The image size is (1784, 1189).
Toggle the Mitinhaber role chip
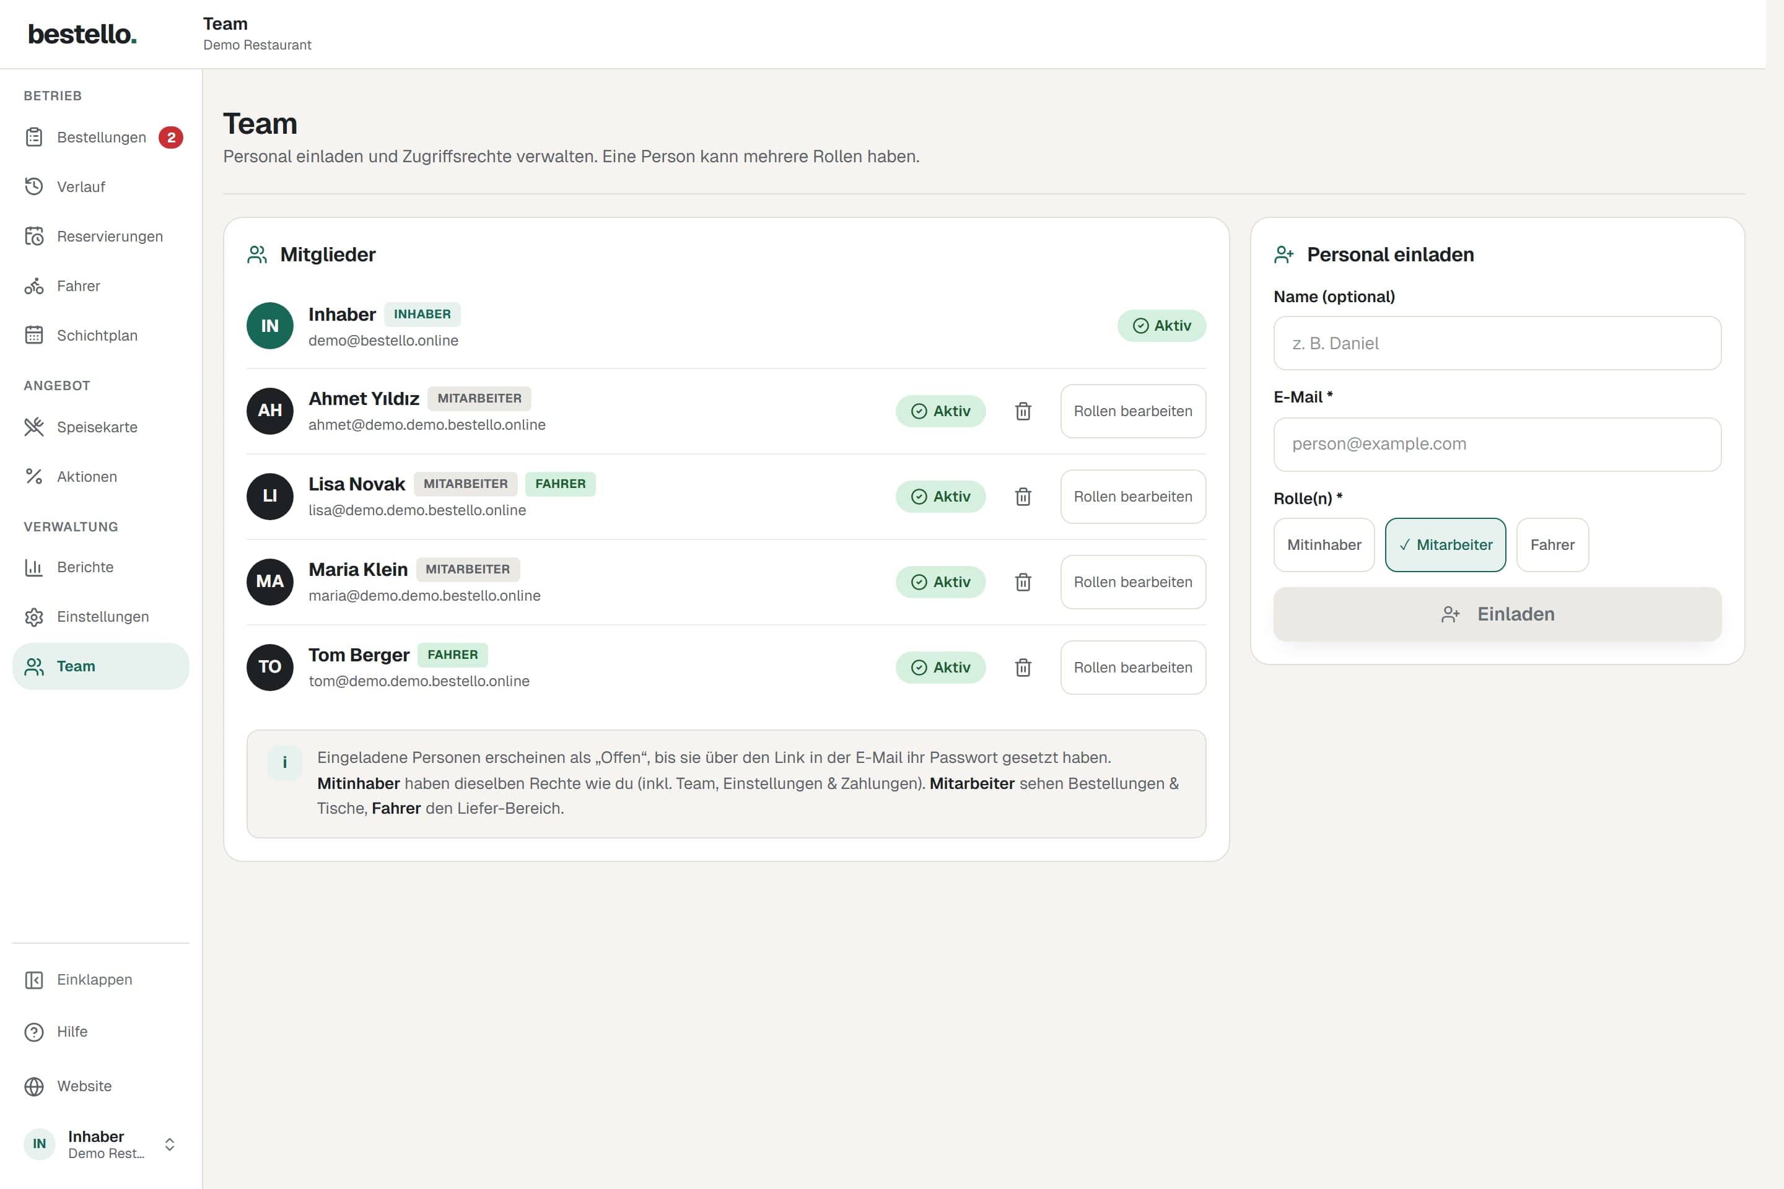click(x=1324, y=544)
